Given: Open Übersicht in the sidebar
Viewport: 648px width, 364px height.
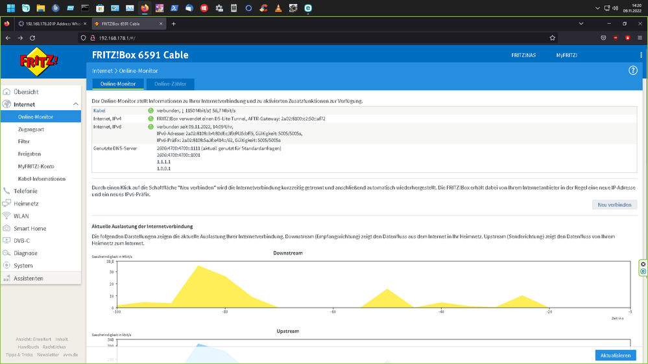Looking at the screenshot, I should pyautogui.click(x=26, y=92).
